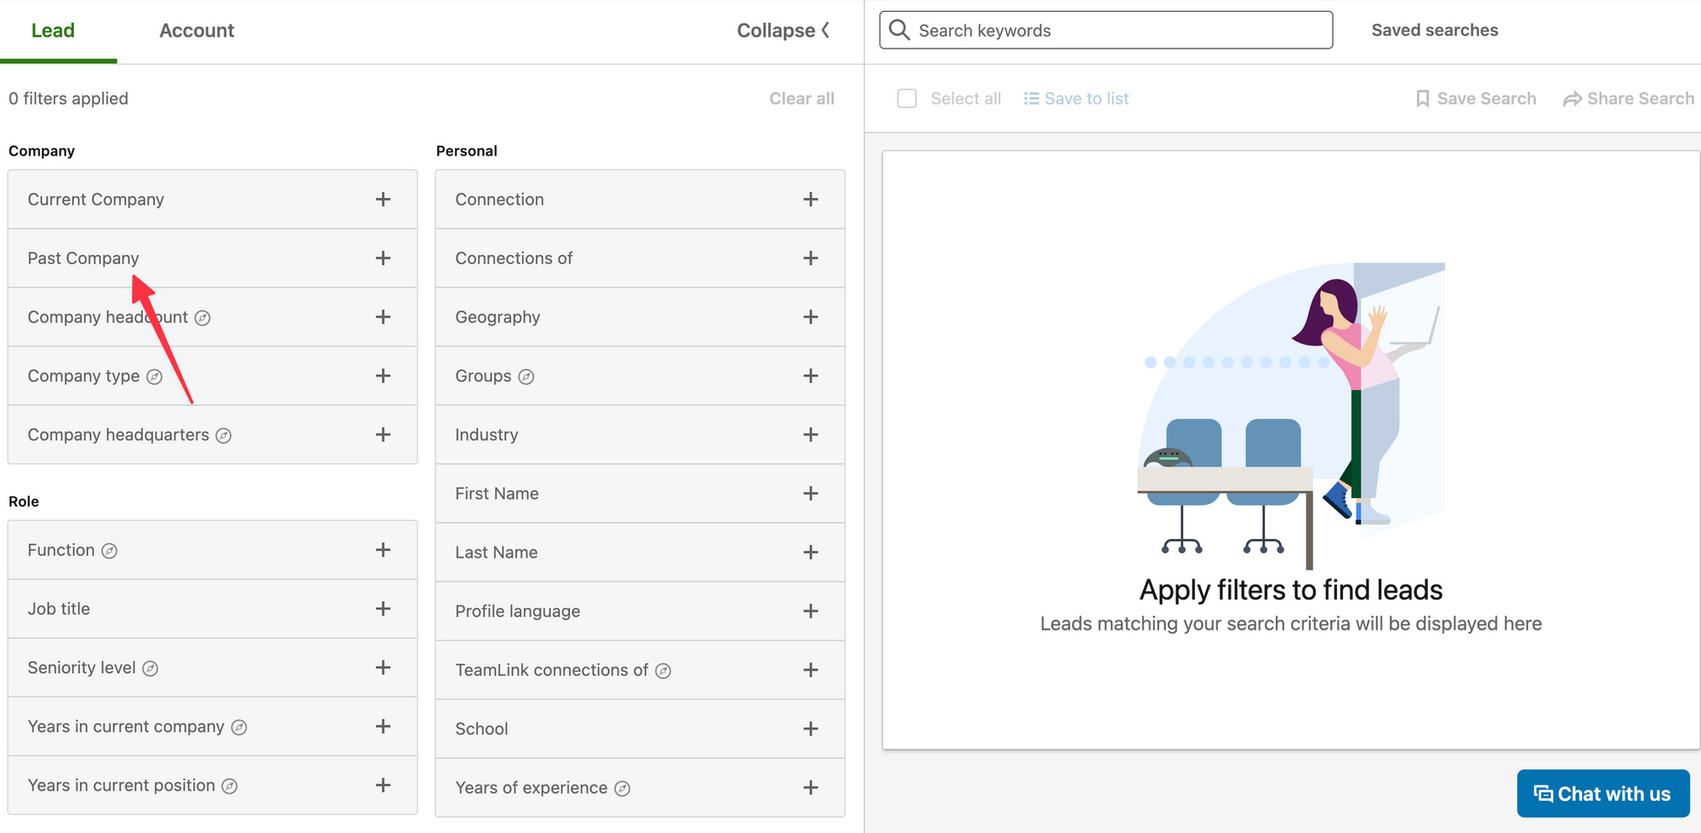Click the compass icon next to TeamLink connections of

[x=663, y=671]
